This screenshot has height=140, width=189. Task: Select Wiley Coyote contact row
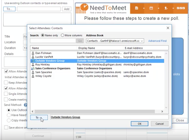coord(97,76)
